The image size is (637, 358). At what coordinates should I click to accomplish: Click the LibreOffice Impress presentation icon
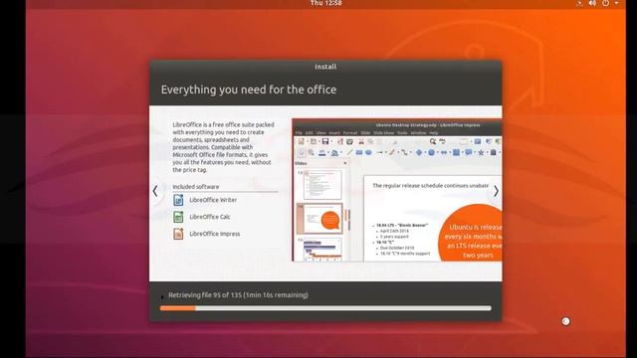(178, 234)
